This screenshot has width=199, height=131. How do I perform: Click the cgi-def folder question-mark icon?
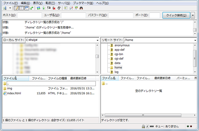[x=112, y=59]
